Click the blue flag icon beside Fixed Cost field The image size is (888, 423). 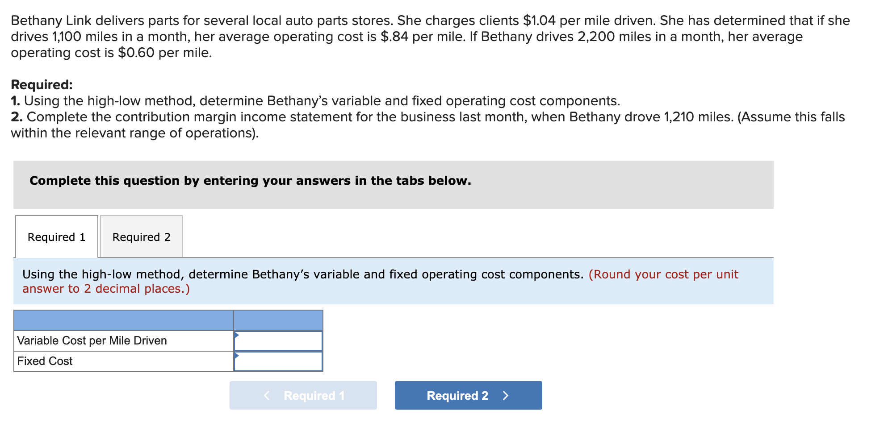(237, 356)
